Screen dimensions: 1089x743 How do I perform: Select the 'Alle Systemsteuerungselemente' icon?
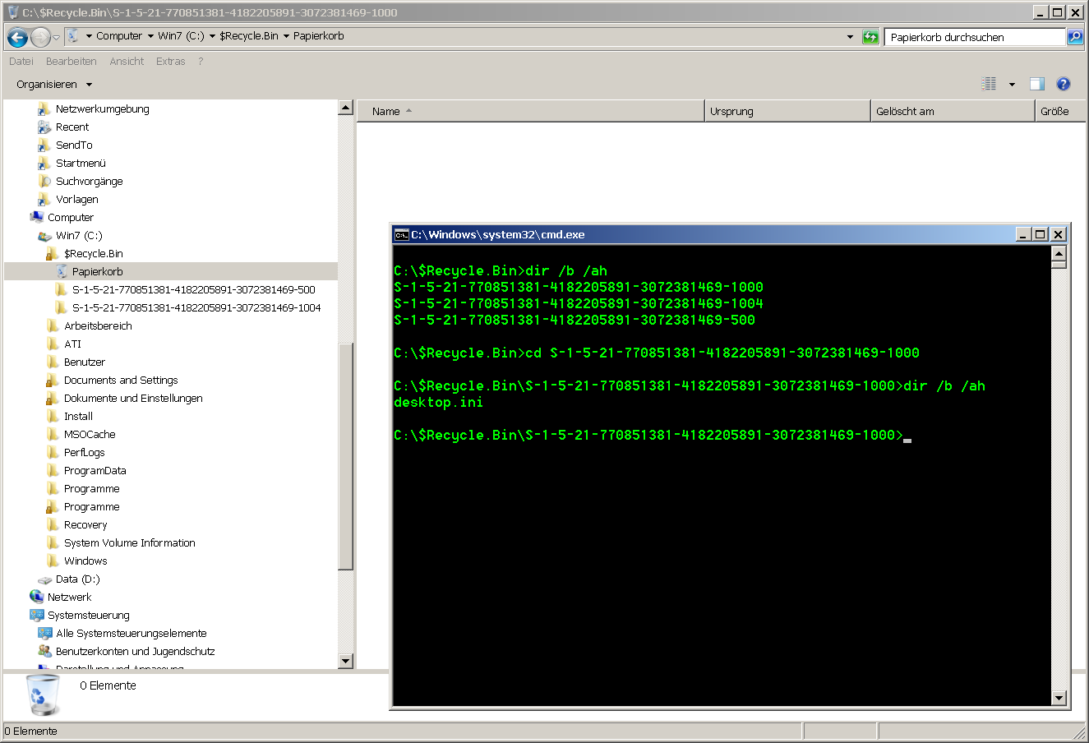click(44, 633)
